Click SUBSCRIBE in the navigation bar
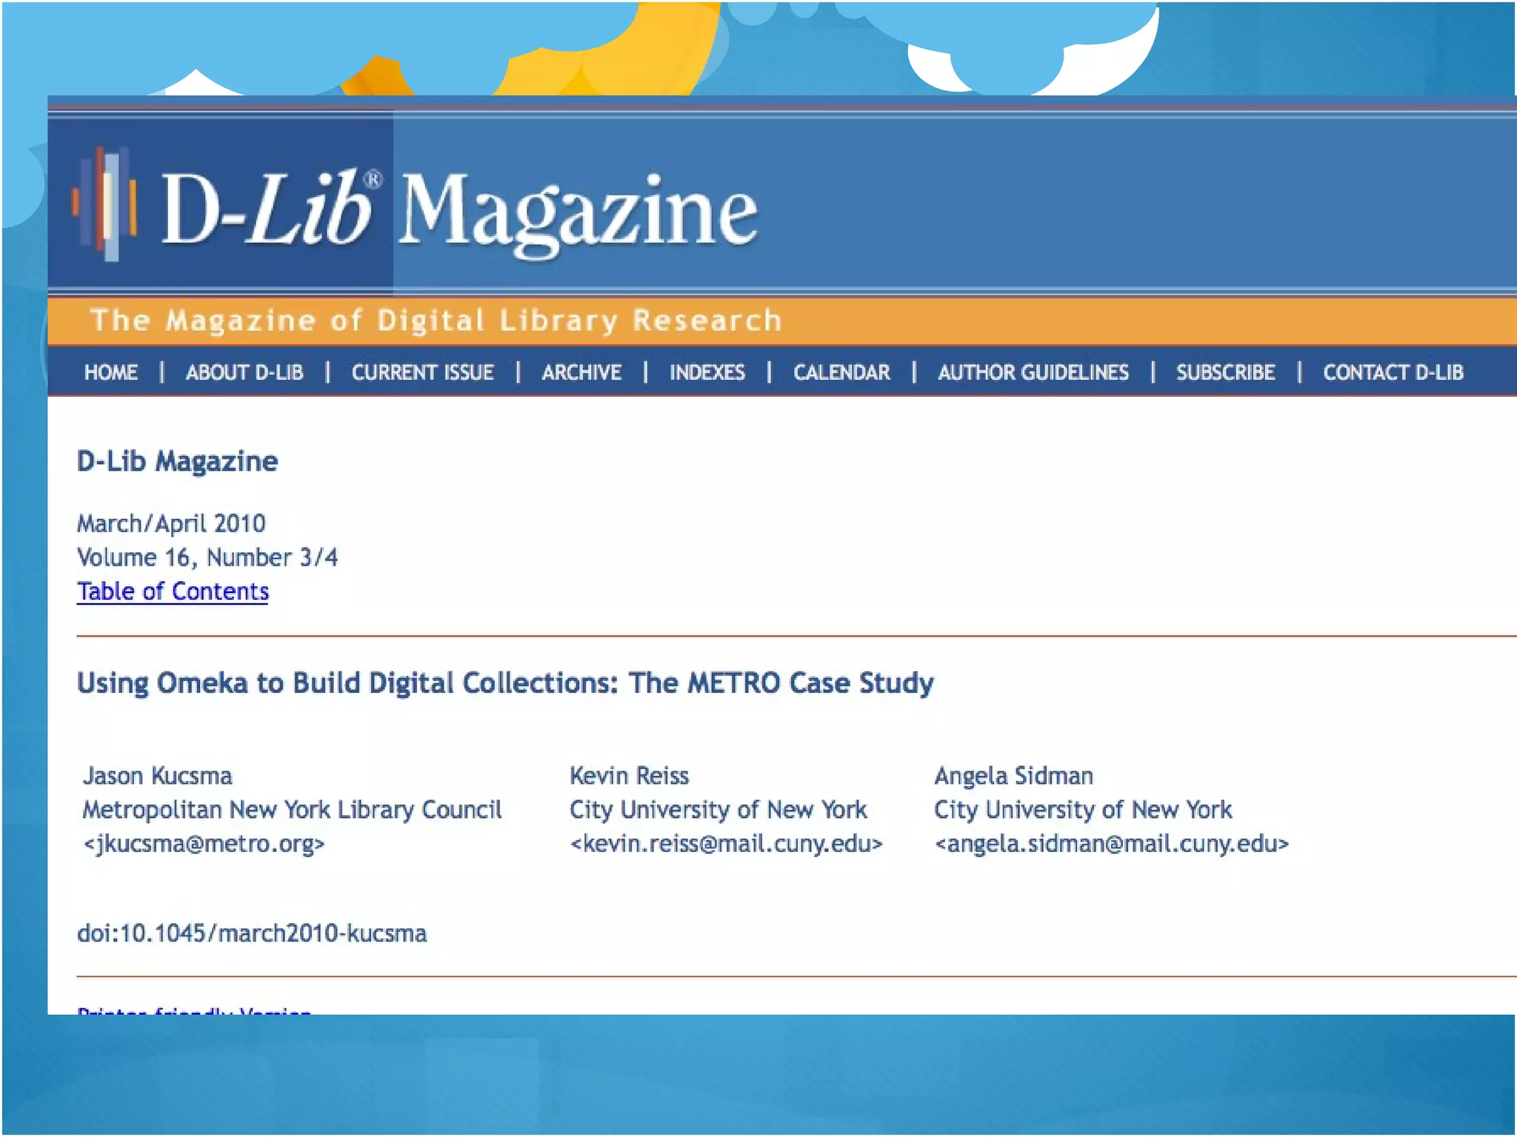 (1225, 372)
